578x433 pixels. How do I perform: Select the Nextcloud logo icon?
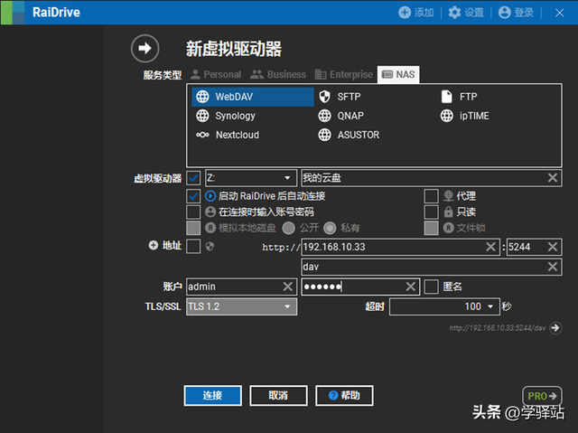point(202,135)
